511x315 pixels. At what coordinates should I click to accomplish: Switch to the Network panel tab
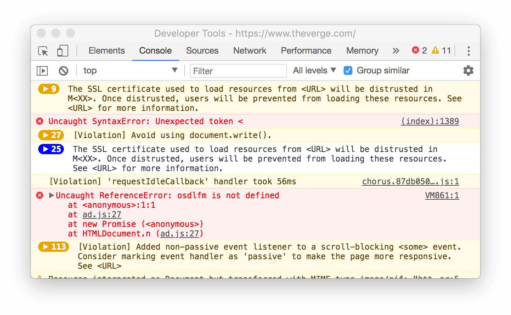[x=250, y=51]
